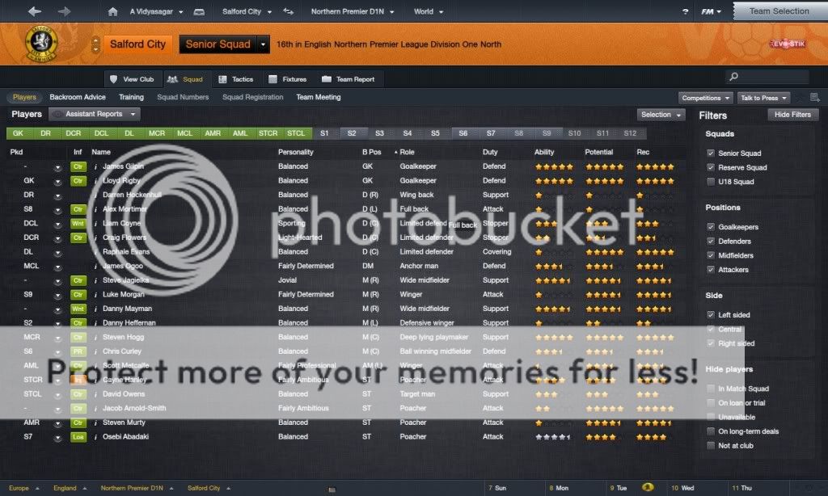Open the Selection dropdown
This screenshot has height=496, width=828.
click(661, 115)
